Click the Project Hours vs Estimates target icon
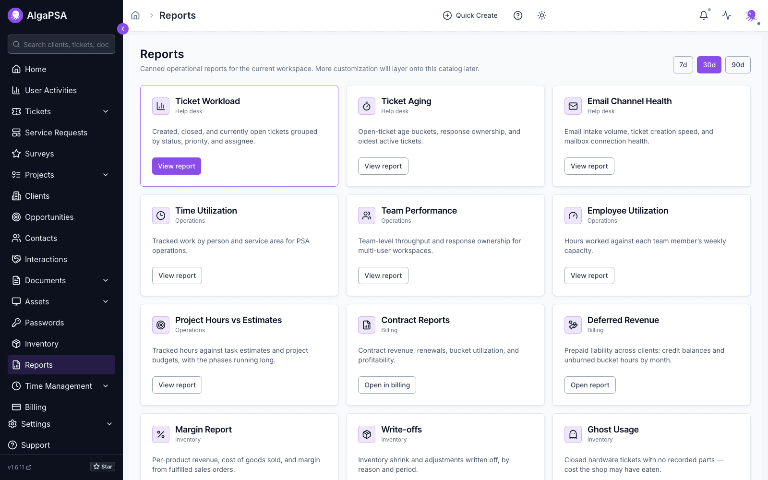This screenshot has width=768, height=480. [x=161, y=325]
